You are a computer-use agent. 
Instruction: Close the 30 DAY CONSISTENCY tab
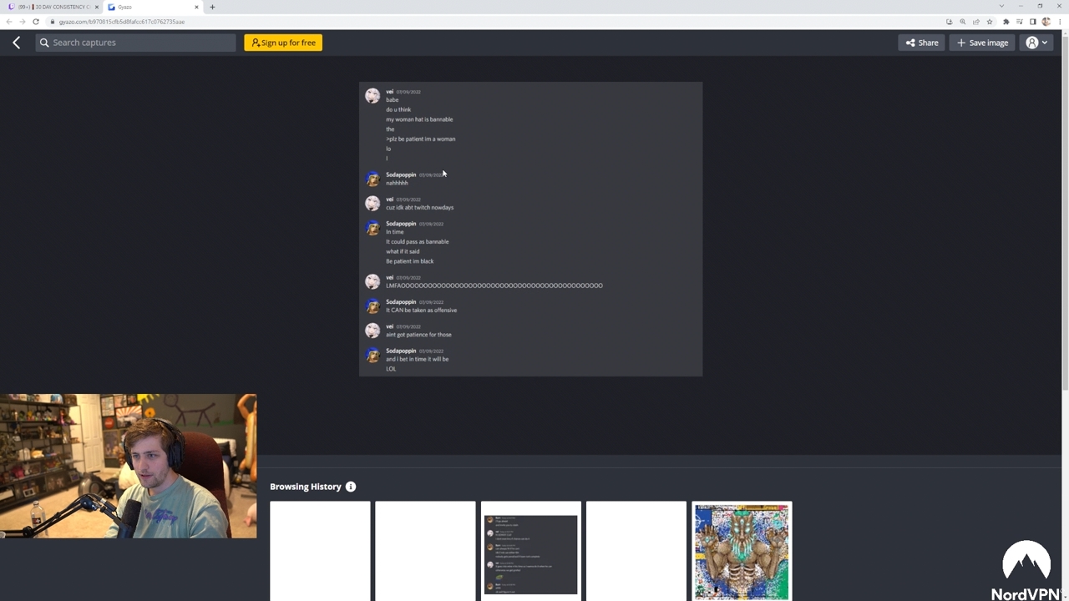click(96, 7)
